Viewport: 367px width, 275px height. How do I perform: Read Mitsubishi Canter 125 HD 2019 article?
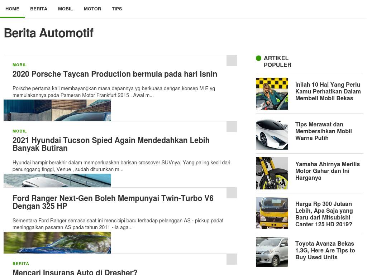(324, 214)
